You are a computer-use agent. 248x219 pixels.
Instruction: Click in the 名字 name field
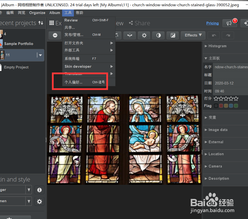coord(231,67)
